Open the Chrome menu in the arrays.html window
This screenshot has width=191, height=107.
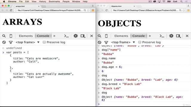tap(93, 10)
